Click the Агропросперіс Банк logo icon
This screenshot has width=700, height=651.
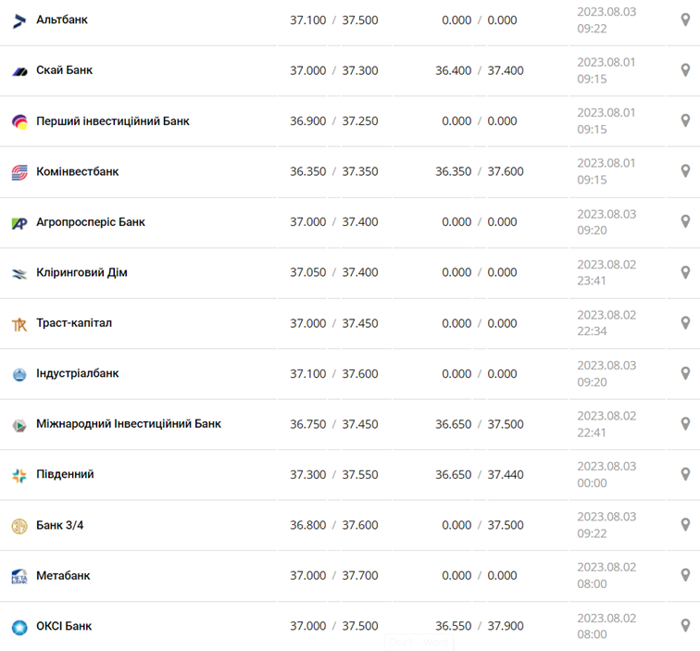coord(19,223)
